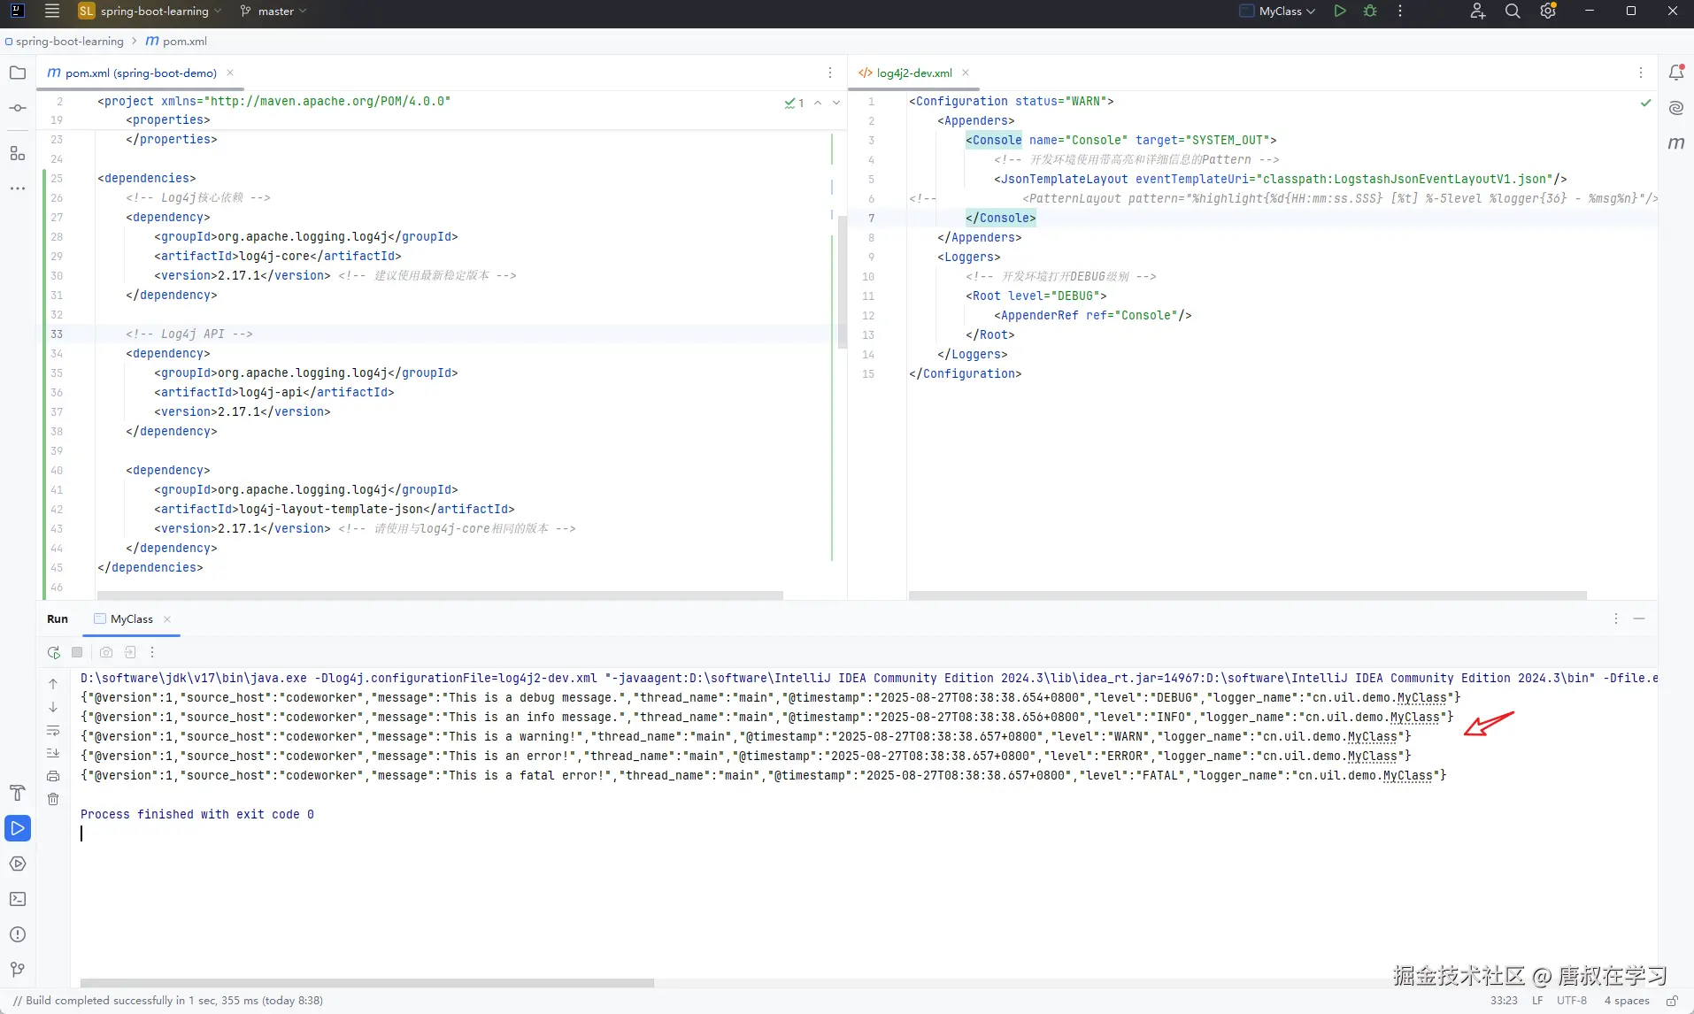The height and width of the screenshot is (1014, 1694).
Task: Take a thread dump camera icon
Action: [x=106, y=652]
